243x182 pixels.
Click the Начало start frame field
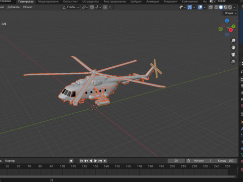coord(203,161)
